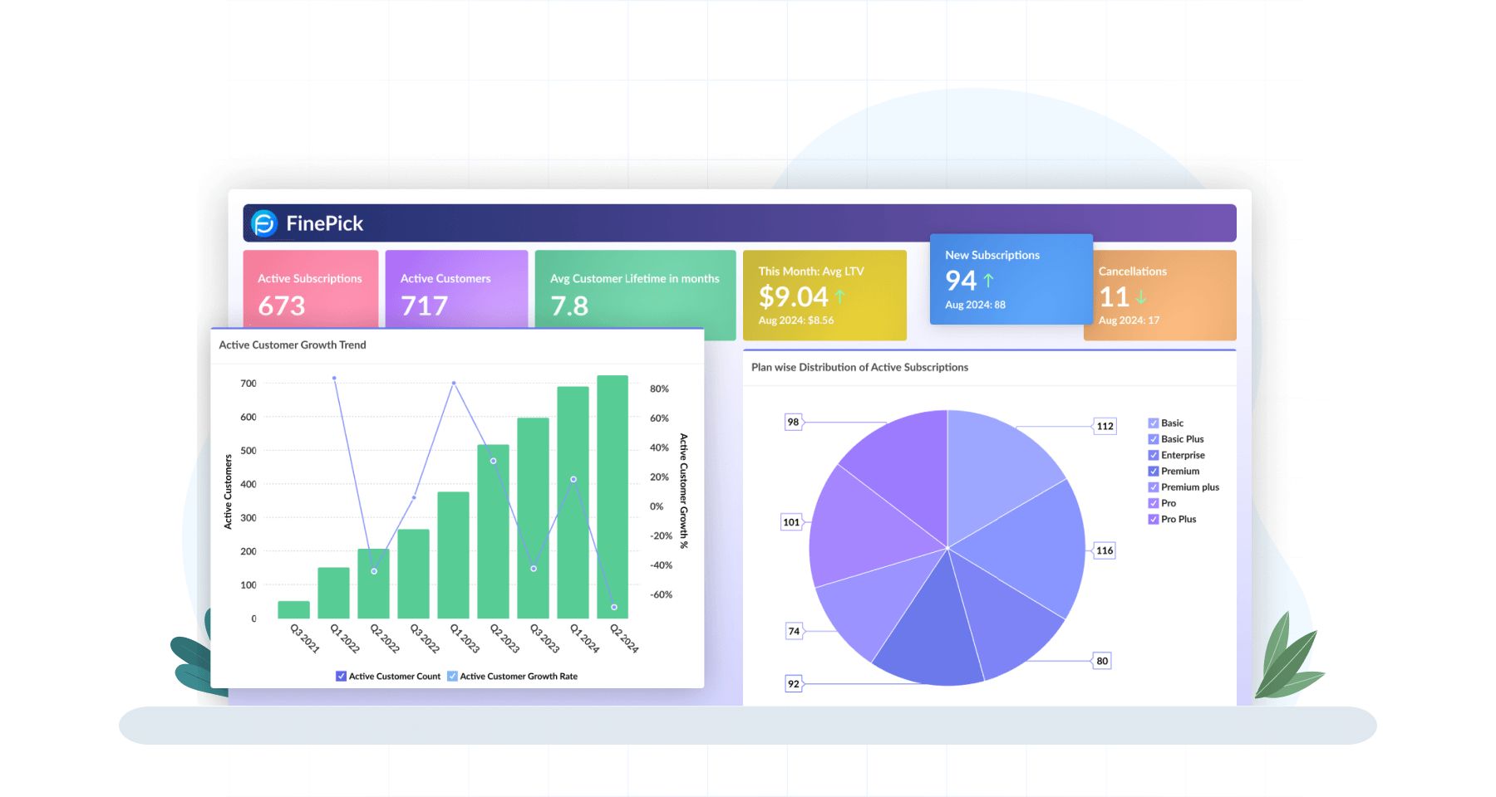Toggle the Pro Plus legend checkbox

pos(1154,520)
